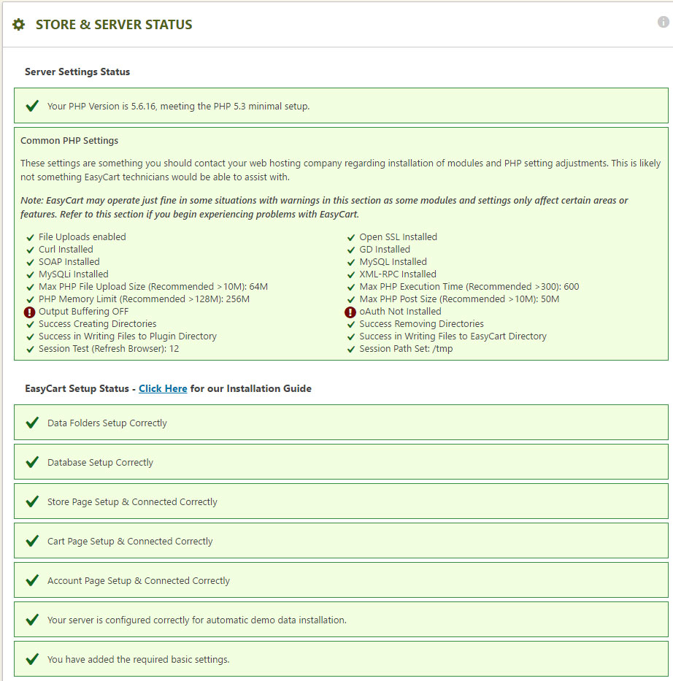This screenshot has height=681, width=673.
Task: Click the 'Output Buffering OFF' warning text
Action: [84, 312]
